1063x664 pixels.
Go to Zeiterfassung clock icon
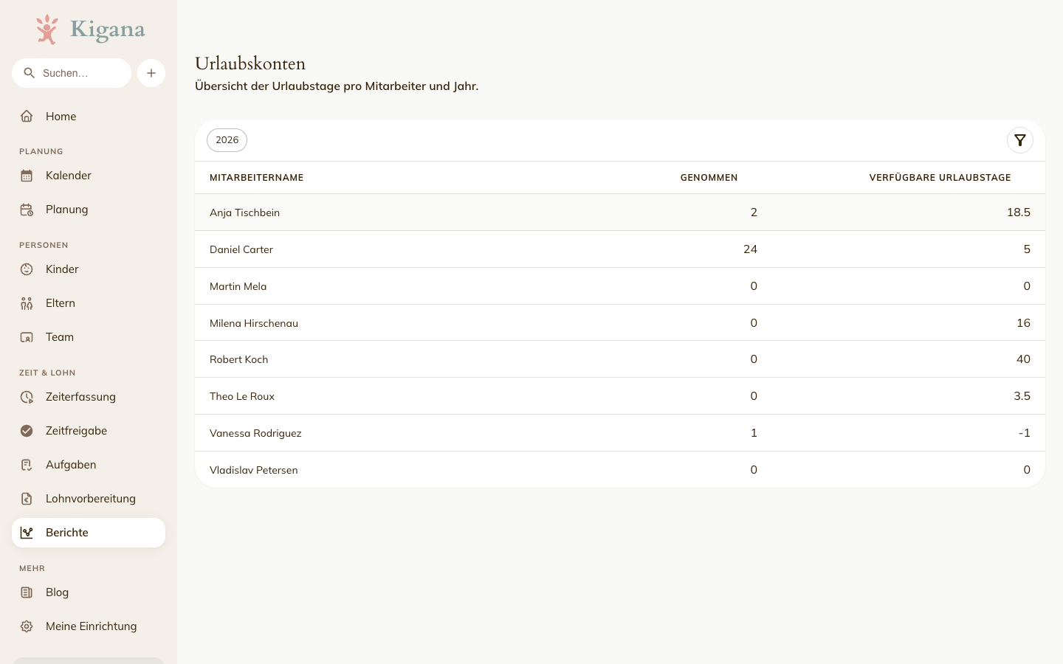click(27, 397)
